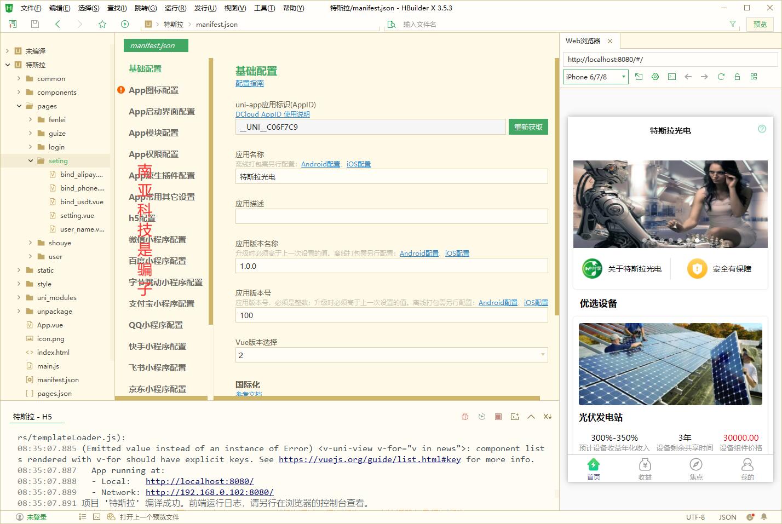Click the debug bug icon above the console
The image size is (782, 524).
pyautogui.click(x=465, y=416)
